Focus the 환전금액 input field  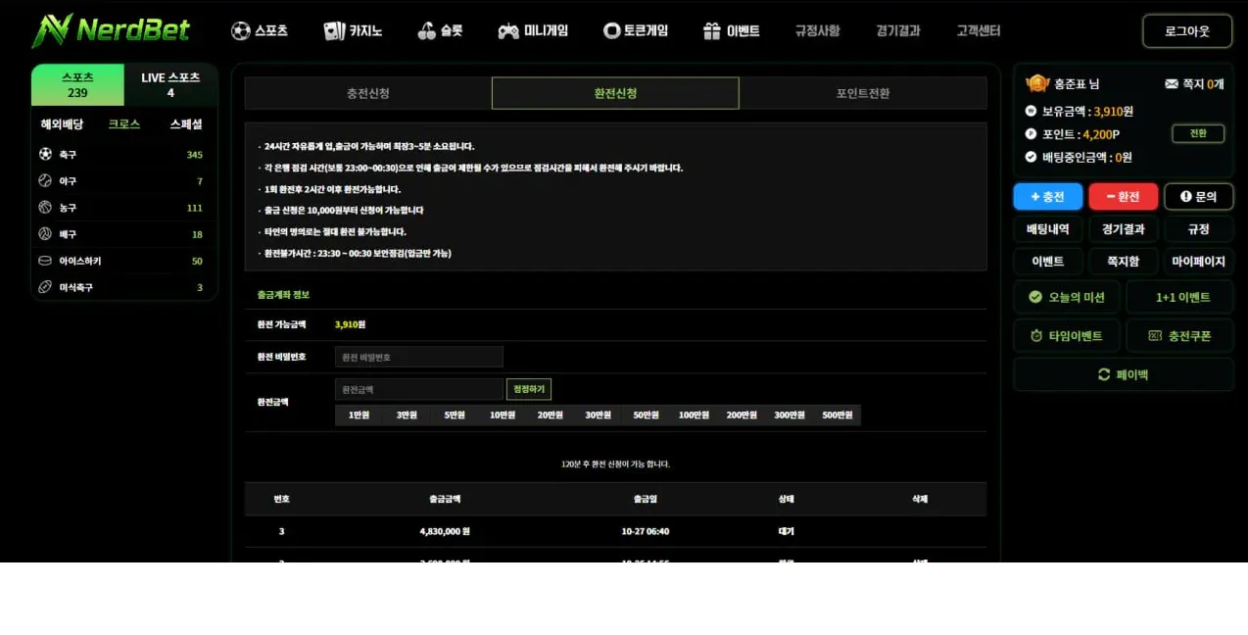(x=419, y=389)
